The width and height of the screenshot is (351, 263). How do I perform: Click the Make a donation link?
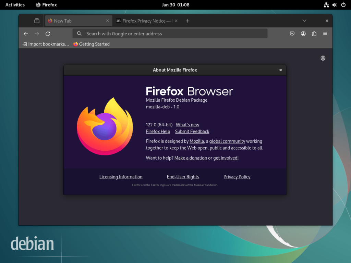point(191,158)
